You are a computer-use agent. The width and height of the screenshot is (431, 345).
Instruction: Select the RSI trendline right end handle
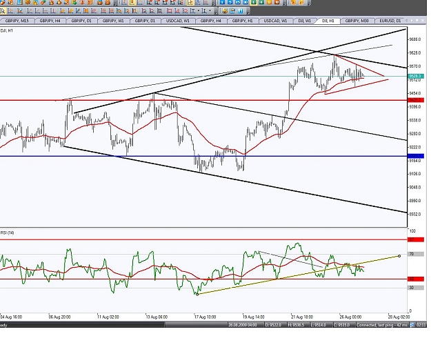click(399, 256)
